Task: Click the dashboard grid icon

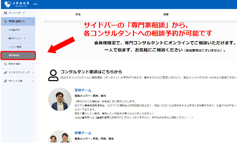Action: click(x=5, y=13)
